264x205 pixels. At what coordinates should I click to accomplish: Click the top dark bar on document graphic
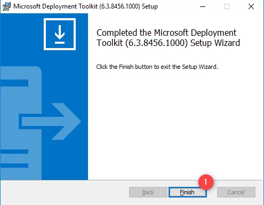(14, 83)
